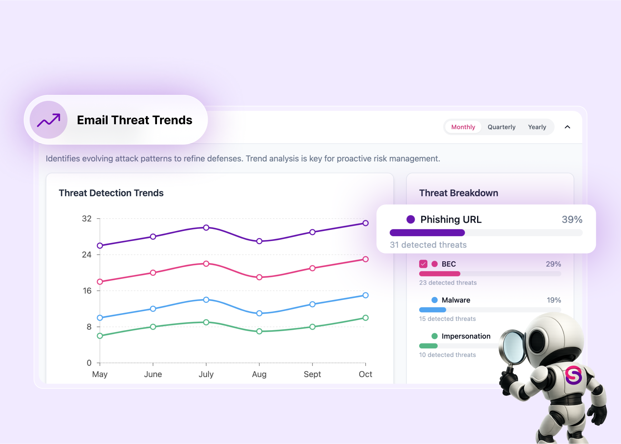Click the S logo on the robot's chest
Image resolution: width=621 pixels, height=444 pixels.
tap(573, 375)
